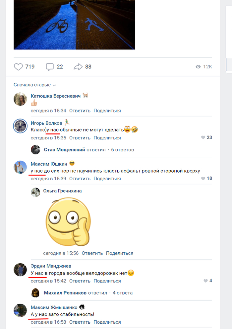Open the Сначала старые sort dropdown
This screenshot has width=232, height=329.
coord(34,85)
